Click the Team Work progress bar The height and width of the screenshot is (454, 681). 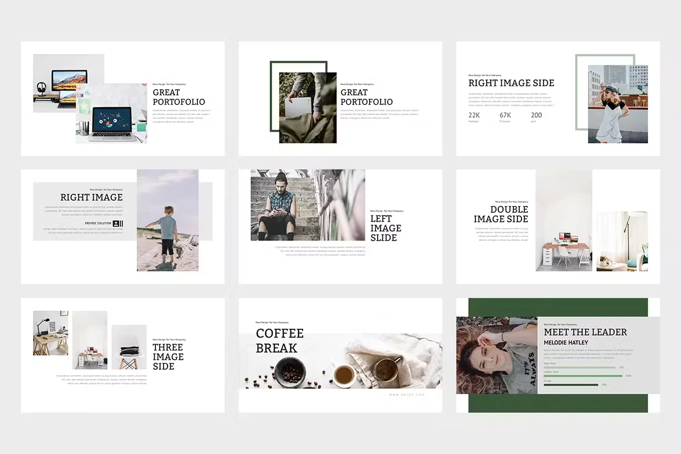pyautogui.click(x=580, y=367)
